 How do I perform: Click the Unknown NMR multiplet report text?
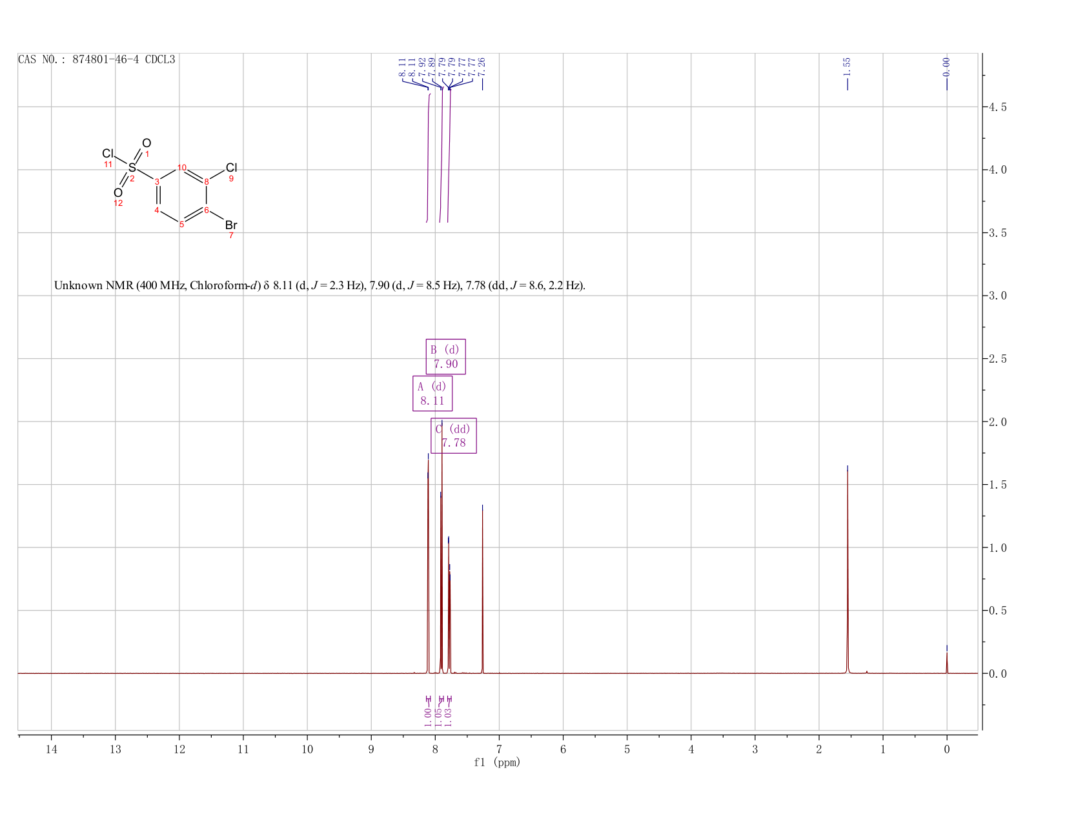[x=319, y=285]
